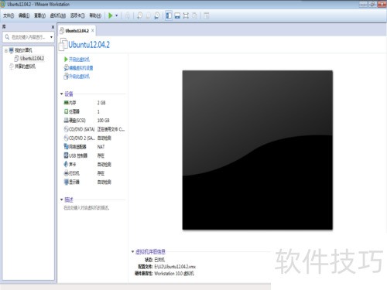
Task: Open the 虚拟机 (VM) menu
Action: [x=58, y=15]
